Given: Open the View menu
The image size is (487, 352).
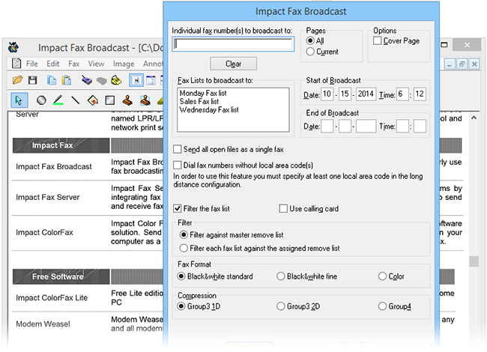Looking at the screenshot, I should (x=96, y=64).
